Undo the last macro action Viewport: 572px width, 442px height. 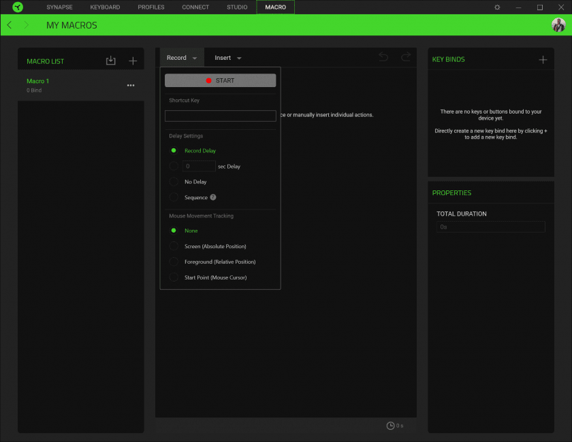pos(383,57)
